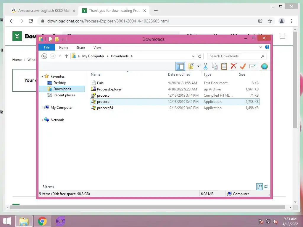Select Downloads in the navigation pane
Screen dimensions: 303x227
pos(62,89)
